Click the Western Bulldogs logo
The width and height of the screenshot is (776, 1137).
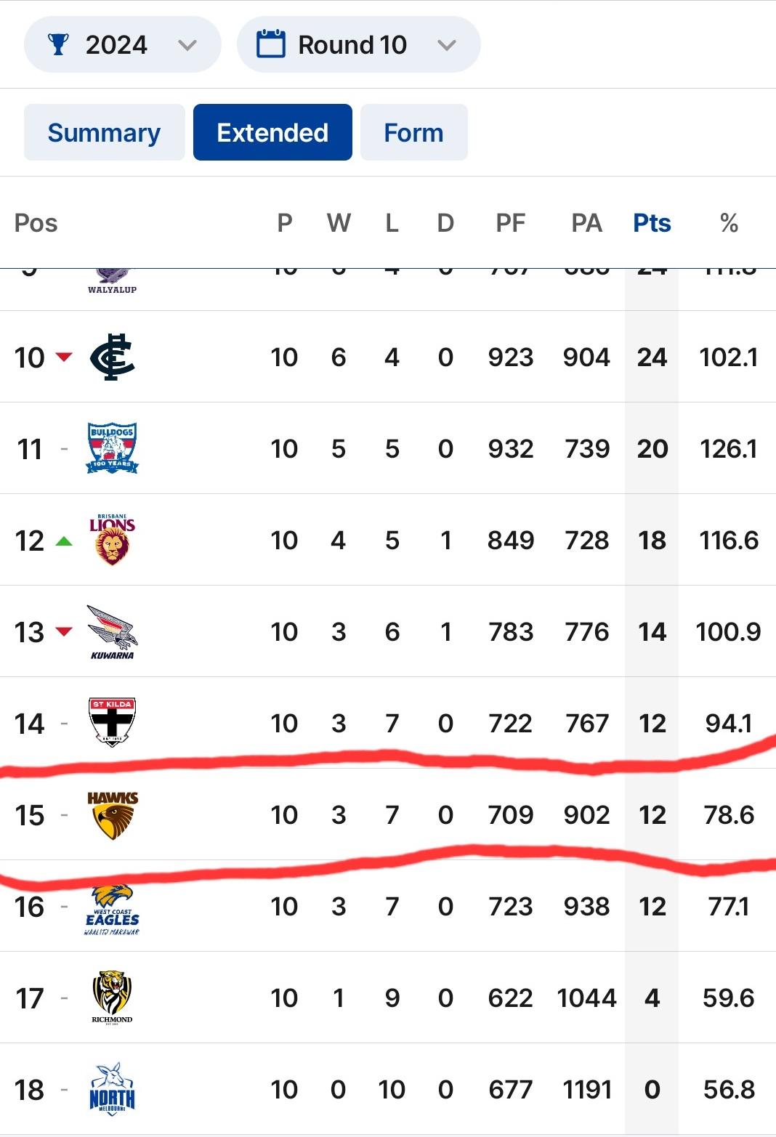pos(113,448)
